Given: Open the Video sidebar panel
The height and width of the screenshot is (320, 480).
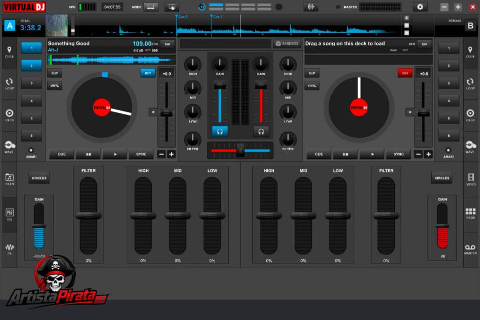Looking at the screenshot, I should coord(471,179).
